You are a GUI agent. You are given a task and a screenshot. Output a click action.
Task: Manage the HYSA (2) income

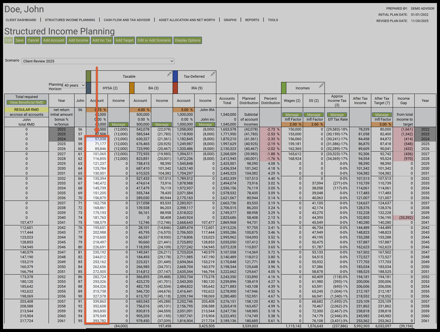(x=118, y=125)
